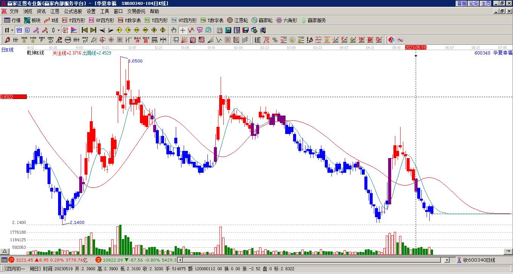
Task: Click the 主页 homepage link
Action: click(486, 3)
